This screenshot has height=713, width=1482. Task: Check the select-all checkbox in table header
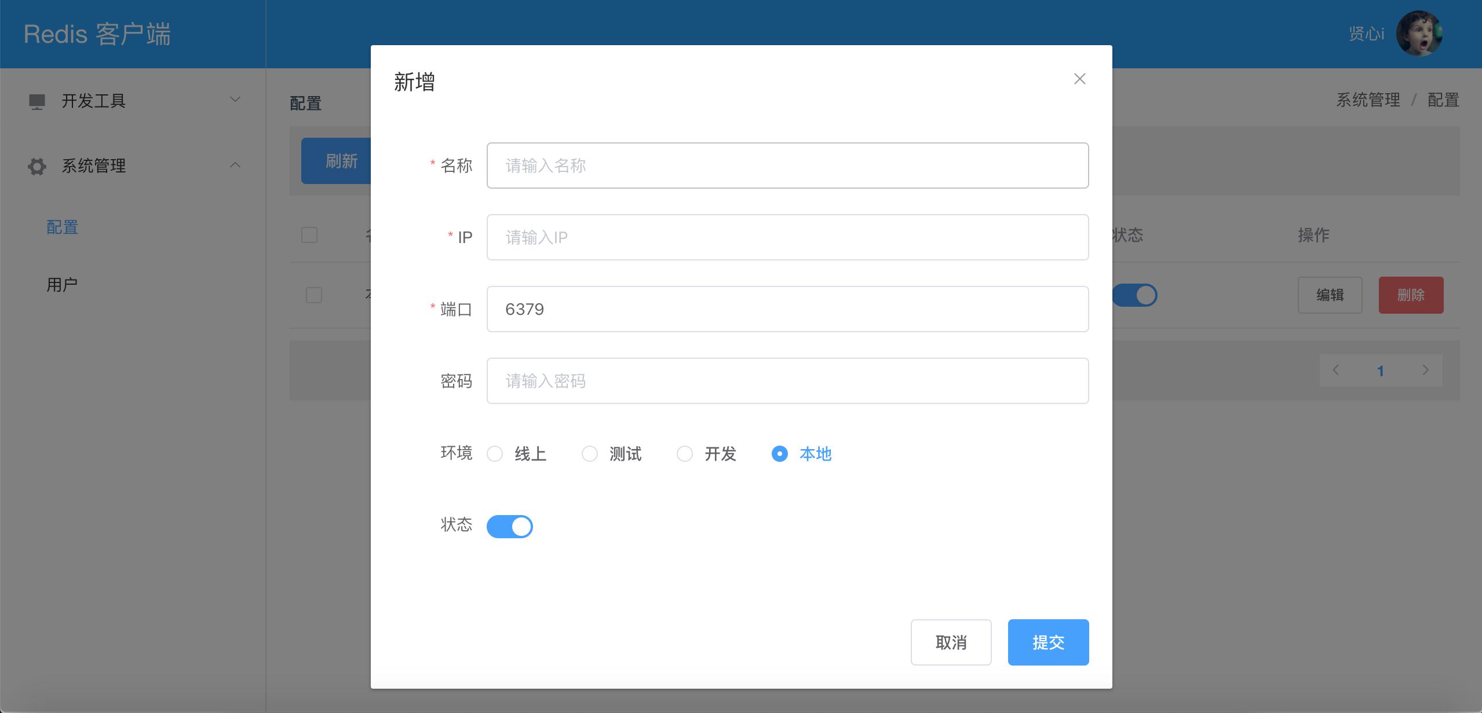309,235
